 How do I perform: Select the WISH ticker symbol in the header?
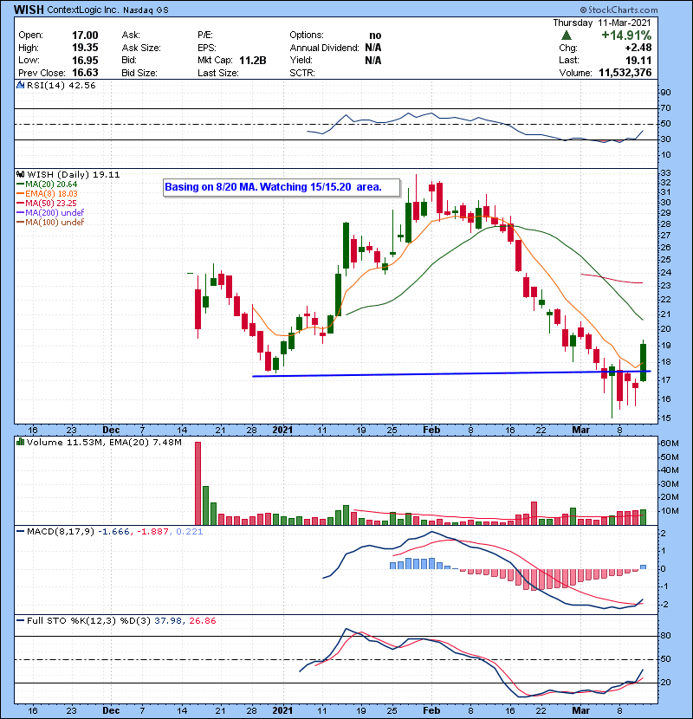[29, 10]
